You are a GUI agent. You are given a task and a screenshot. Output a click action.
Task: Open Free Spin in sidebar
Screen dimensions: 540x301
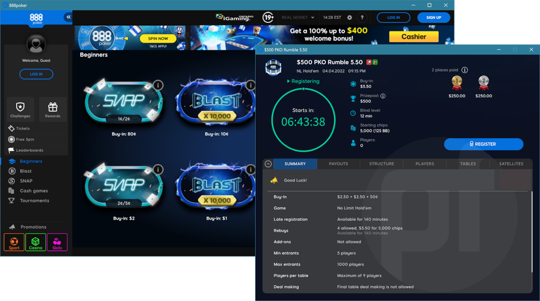point(21,139)
